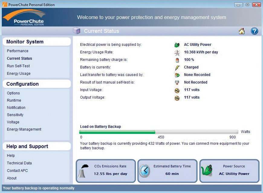Open the About page
The image size is (263, 193).
click(11, 178)
